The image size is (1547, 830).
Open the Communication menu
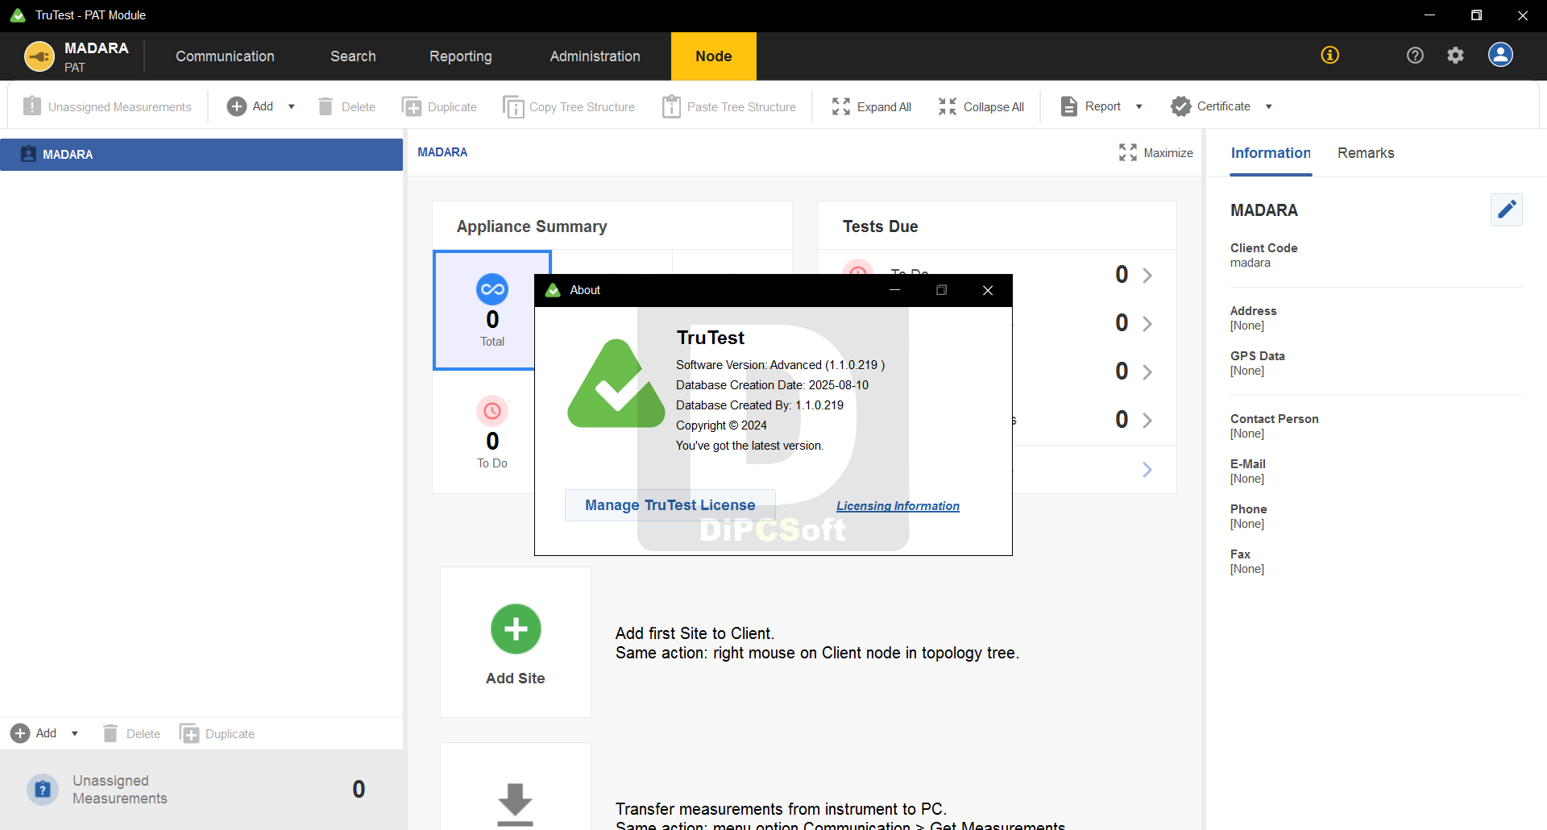pos(225,56)
